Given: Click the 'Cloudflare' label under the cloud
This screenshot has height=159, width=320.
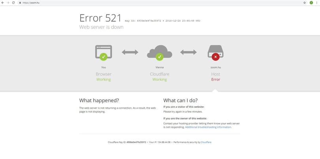Looking at the screenshot, I should pyautogui.click(x=159, y=74).
